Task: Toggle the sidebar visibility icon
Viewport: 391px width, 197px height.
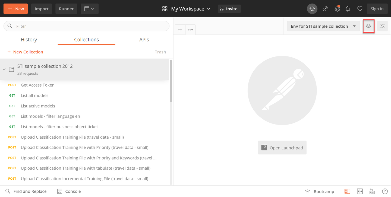Action: tap(347, 191)
